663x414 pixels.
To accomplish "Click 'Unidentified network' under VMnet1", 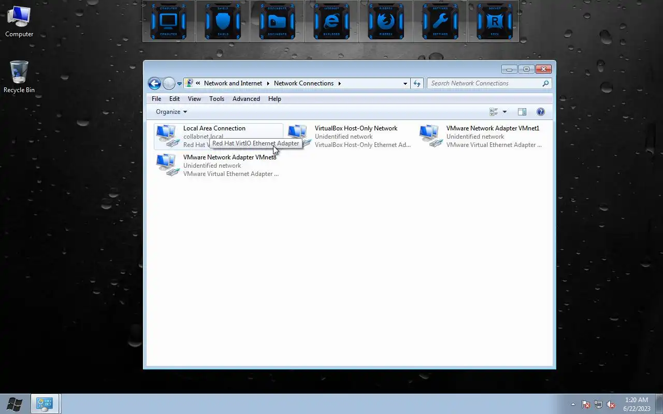I will 475,137.
